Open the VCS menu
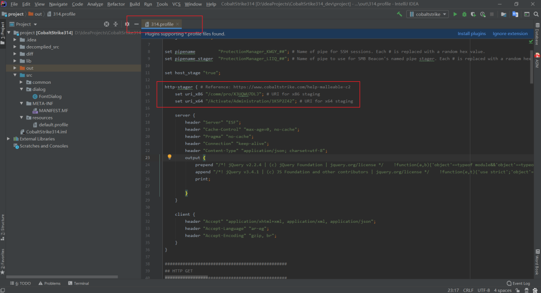The image size is (541, 293). tap(176, 4)
